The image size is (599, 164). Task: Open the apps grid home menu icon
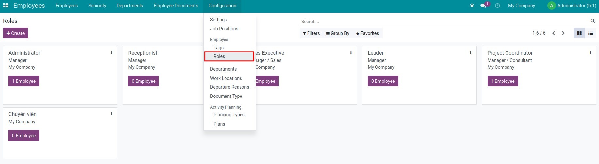[6, 6]
